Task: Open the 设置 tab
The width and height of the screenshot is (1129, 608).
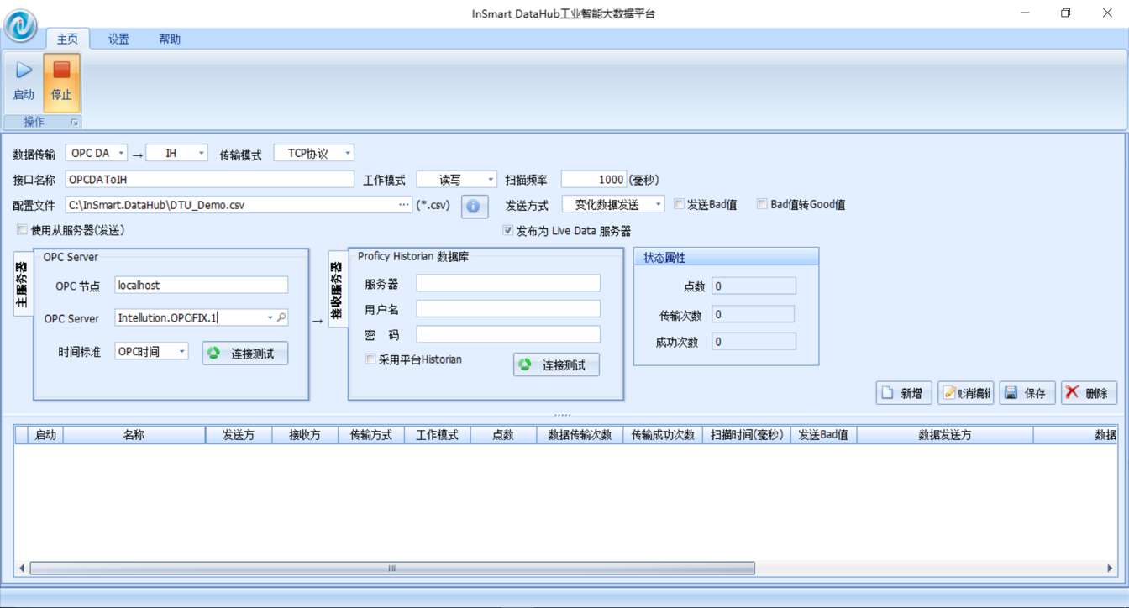Action: click(x=118, y=39)
